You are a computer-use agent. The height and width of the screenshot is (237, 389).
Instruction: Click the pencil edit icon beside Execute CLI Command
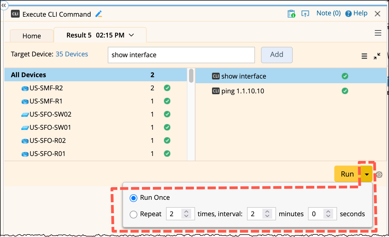pyautogui.click(x=99, y=14)
